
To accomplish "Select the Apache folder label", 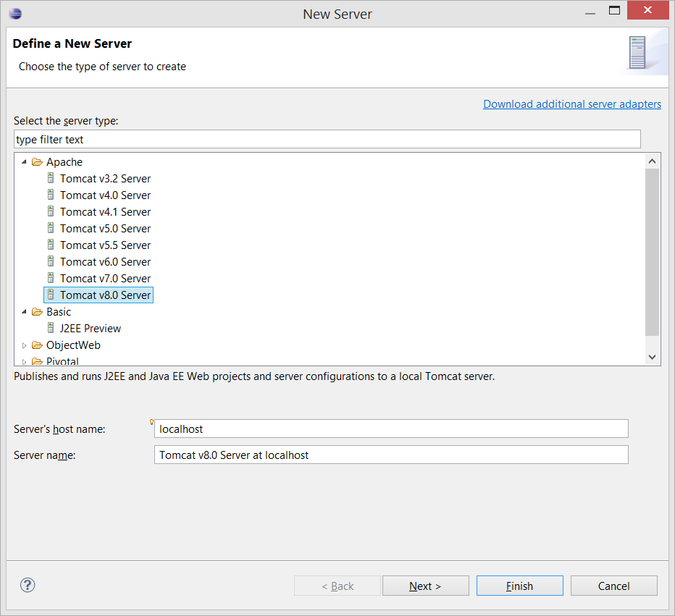I will tap(64, 162).
